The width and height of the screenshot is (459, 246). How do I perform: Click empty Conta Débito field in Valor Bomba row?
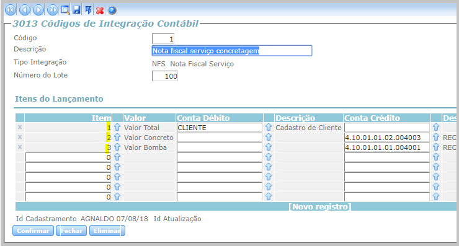[219, 147]
